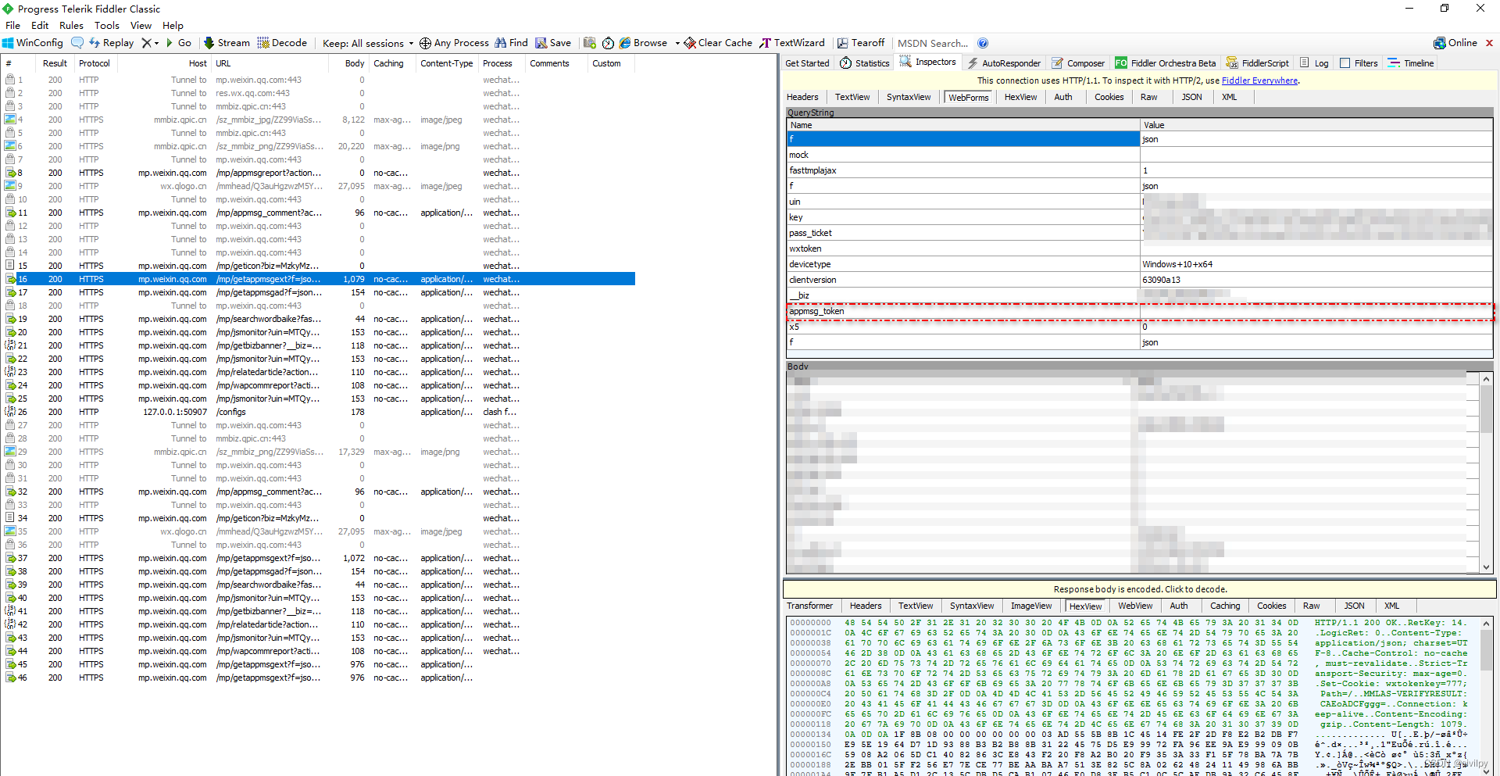Click the Remove sessions X icon
1500x776 pixels.
(146, 43)
